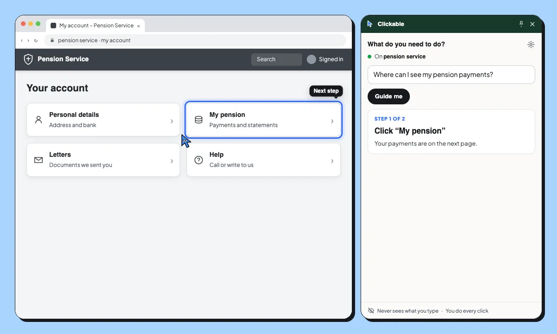557x334 pixels.
Task: Click the Guide me button
Action: 389,96
